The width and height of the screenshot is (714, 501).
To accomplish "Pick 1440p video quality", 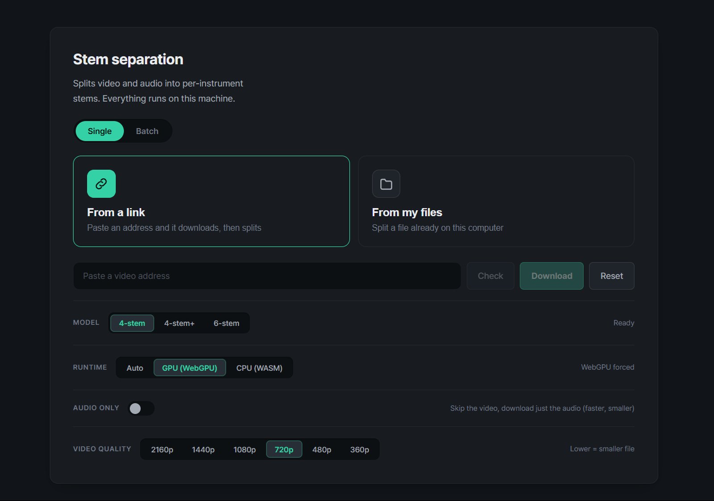I will point(203,449).
